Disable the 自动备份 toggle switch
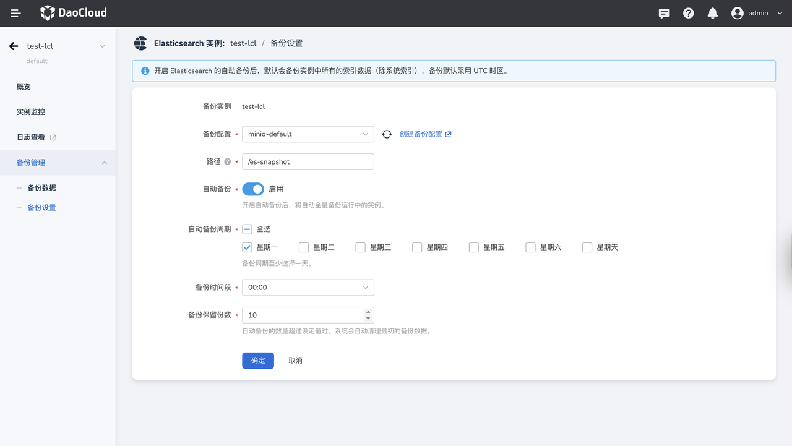The width and height of the screenshot is (792, 446). (252, 189)
